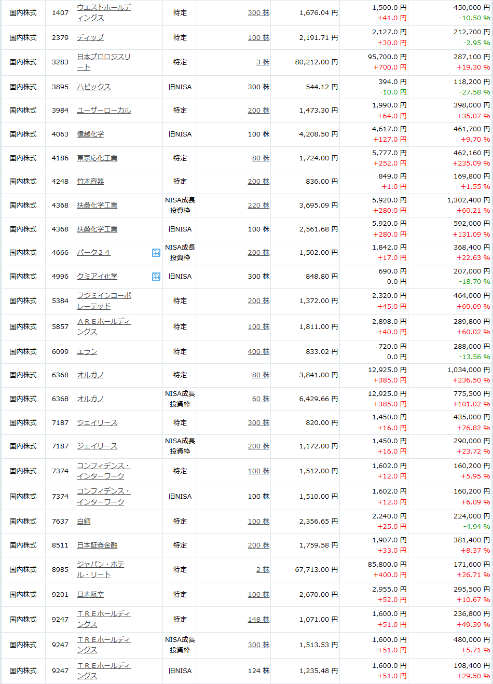
Task: Open コンフィデンス・インターワーク link in 特定 row
Action: (x=103, y=471)
